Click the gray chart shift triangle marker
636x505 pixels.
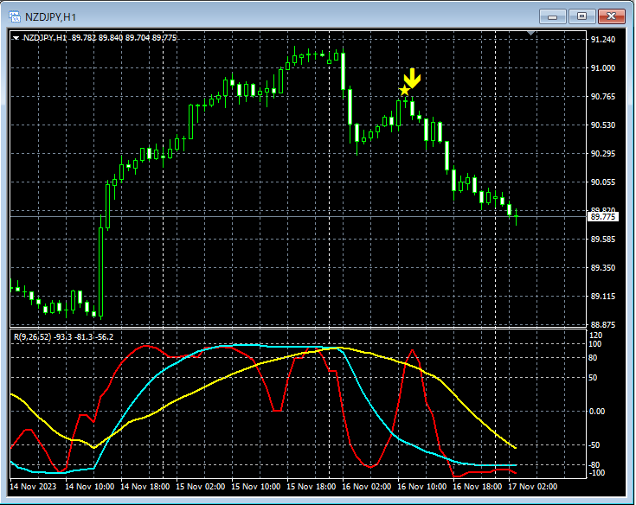(531, 34)
